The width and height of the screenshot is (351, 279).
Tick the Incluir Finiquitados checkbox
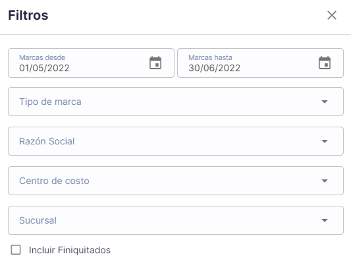pos(16,249)
